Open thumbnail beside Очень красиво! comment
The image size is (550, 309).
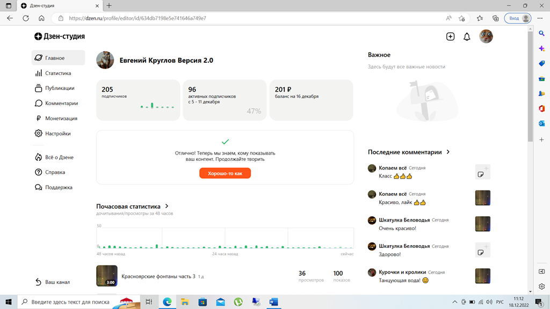click(x=483, y=224)
